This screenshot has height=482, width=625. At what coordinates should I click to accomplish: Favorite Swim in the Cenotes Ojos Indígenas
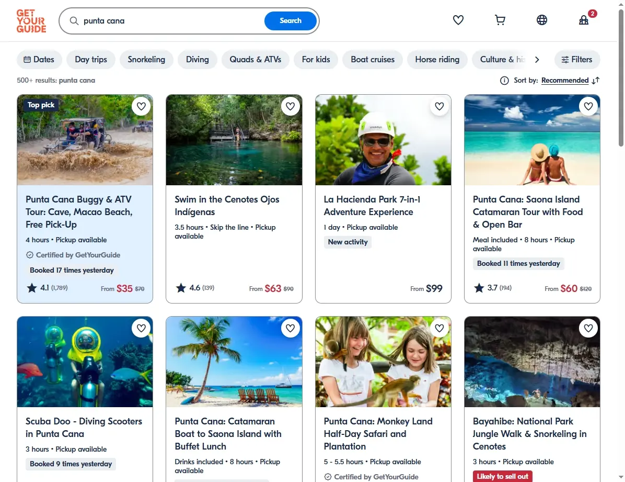click(x=290, y=106)
